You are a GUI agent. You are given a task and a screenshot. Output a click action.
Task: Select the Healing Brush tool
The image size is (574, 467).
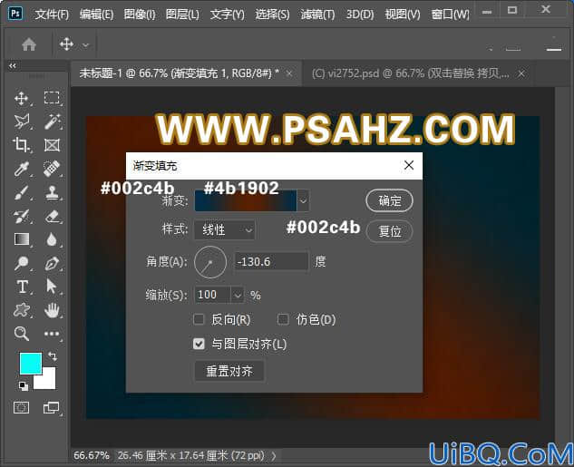[52, 169]
